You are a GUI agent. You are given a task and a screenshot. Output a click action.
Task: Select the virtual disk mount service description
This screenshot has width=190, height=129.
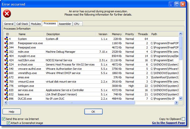pos(61,82)
